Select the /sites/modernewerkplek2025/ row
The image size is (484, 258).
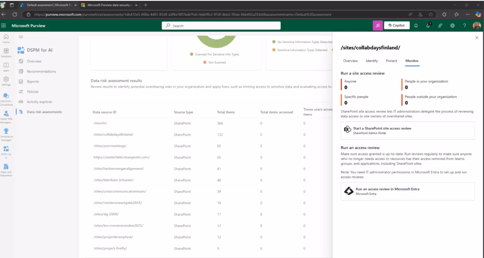[212, 203]
